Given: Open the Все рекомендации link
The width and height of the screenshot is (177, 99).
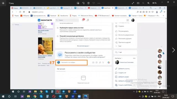Looking at the screenshot, I should tap(83, 46).
